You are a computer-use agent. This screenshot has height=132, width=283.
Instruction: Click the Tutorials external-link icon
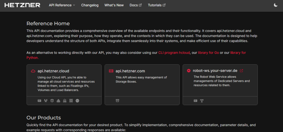pos(164,5)
